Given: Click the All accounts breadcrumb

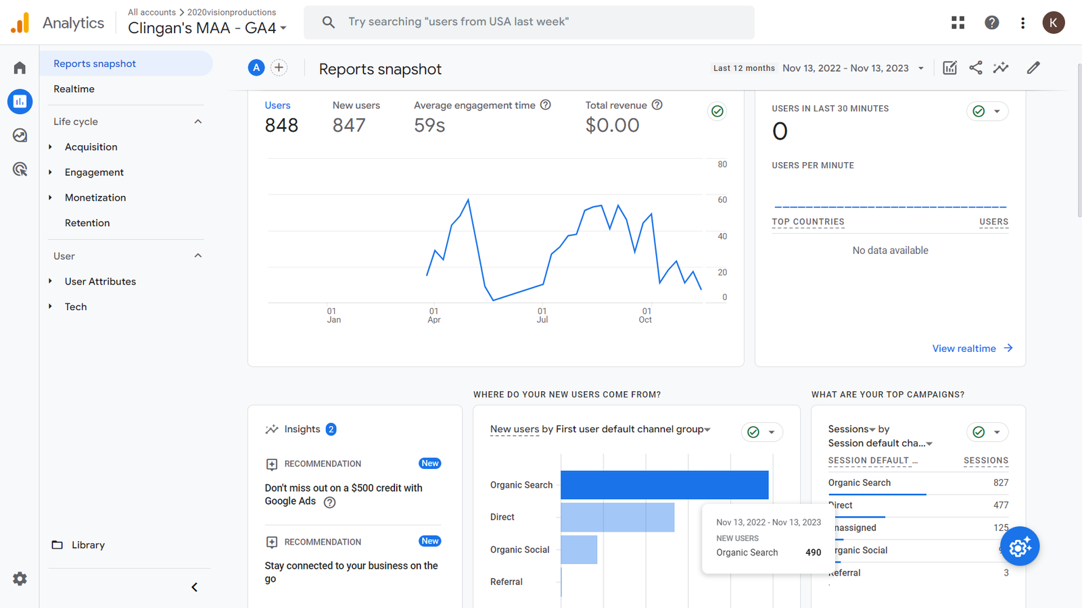Looking at the screenshot, I should point(151,12).
